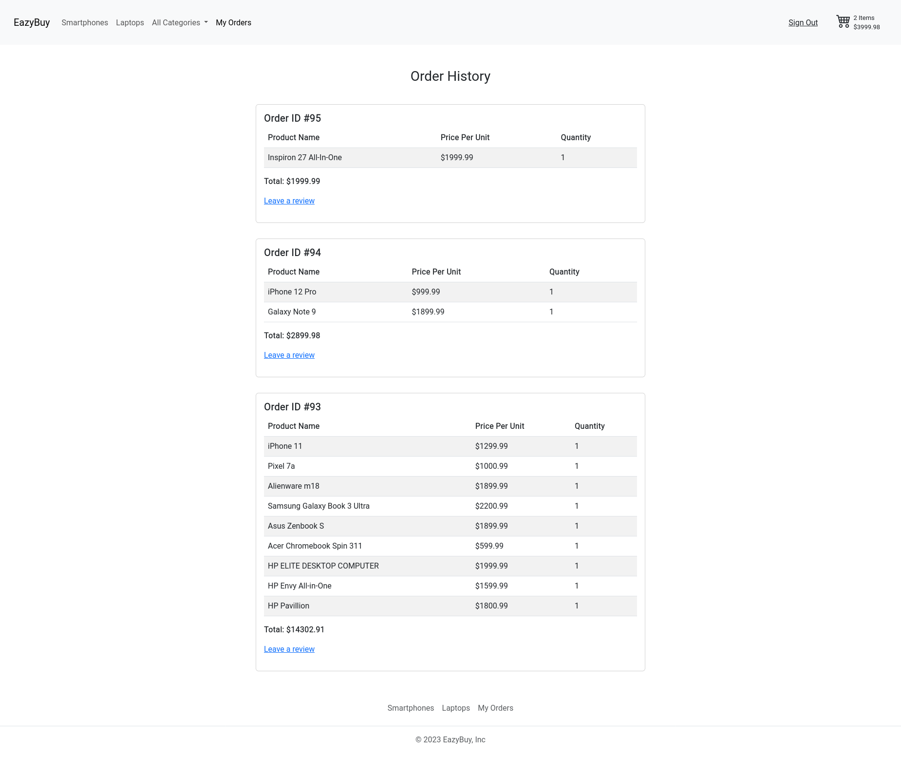
Task: Click the Sign Out link
Action: point(803,22)
